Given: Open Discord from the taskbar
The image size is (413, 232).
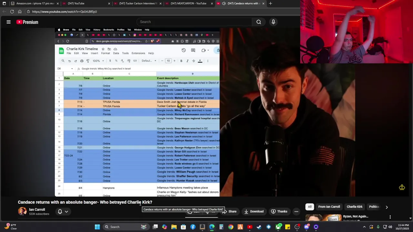Looking at the screenshot, I should (307, 227).
